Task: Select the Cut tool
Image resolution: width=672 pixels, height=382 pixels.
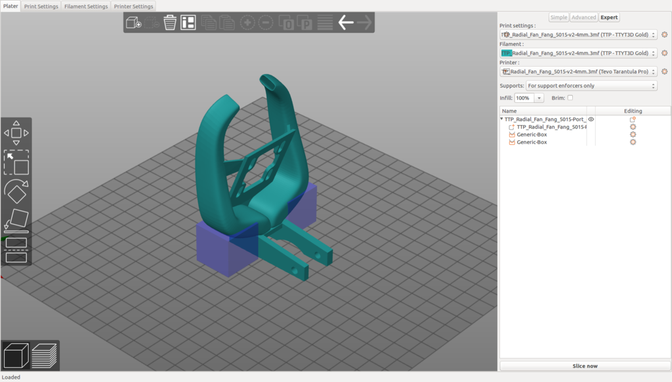Action: [16, 250]
